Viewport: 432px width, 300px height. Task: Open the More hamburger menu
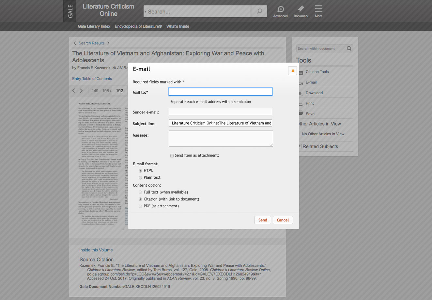click(x=319, y=9)
